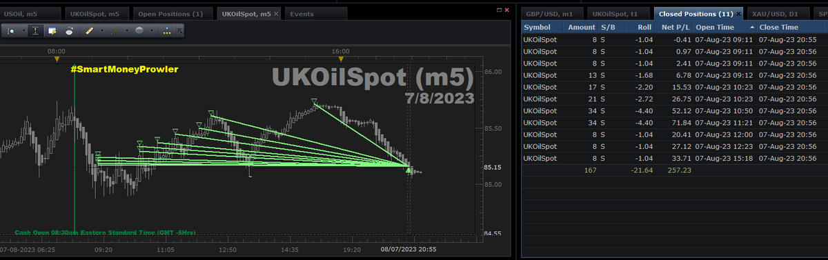Click the #SmartMoneyProwler chart label
The height and width of the screenshot is (260, 828).
coord(124,69)
